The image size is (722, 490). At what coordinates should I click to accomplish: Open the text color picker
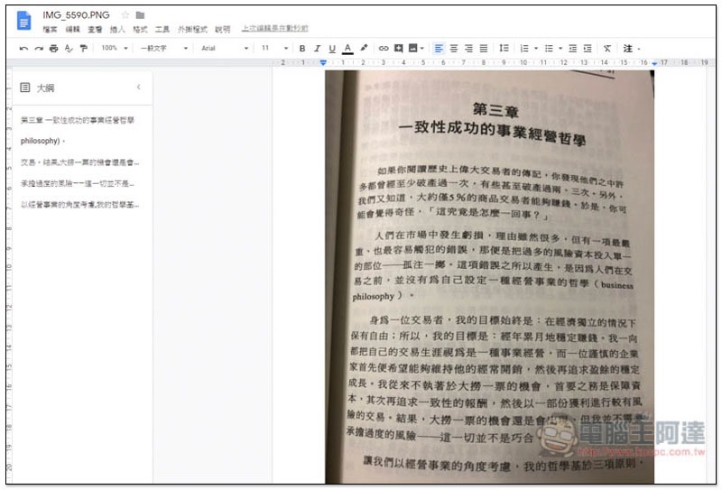347,48
